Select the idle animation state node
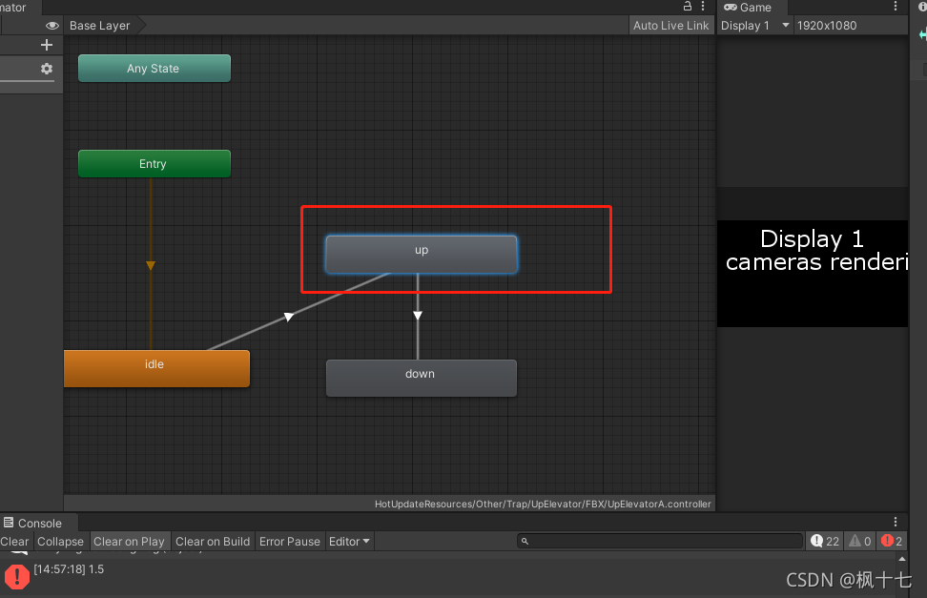Image resolution: width=927 pixels, height=598 pixels. [155, 368]
